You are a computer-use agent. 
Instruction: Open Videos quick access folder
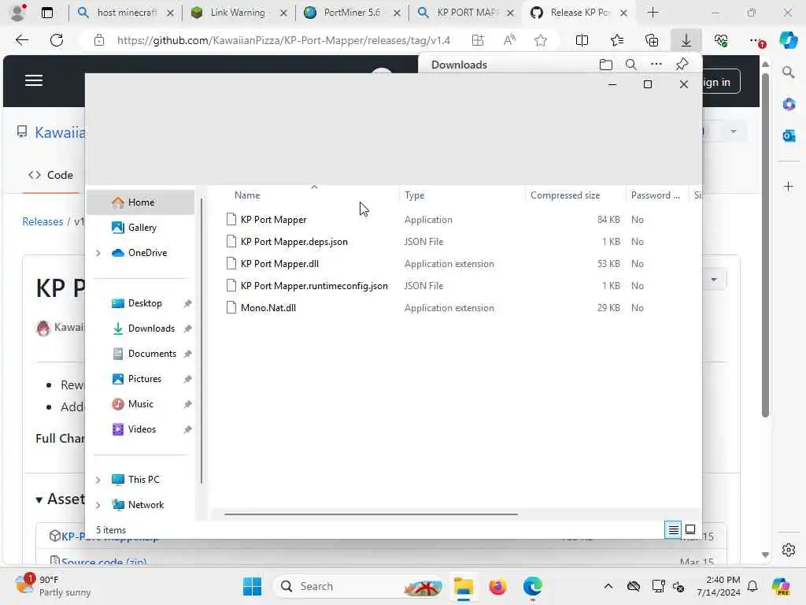[142, 429]
